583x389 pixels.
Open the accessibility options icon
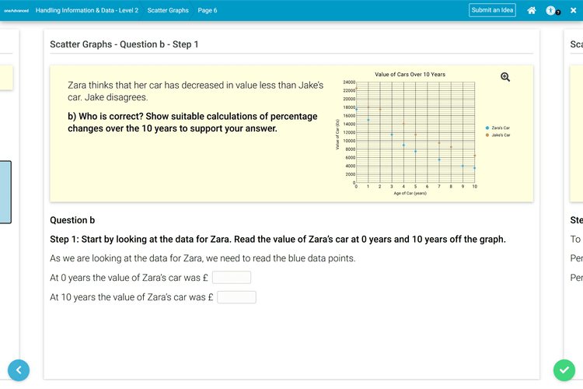point(550,10)
